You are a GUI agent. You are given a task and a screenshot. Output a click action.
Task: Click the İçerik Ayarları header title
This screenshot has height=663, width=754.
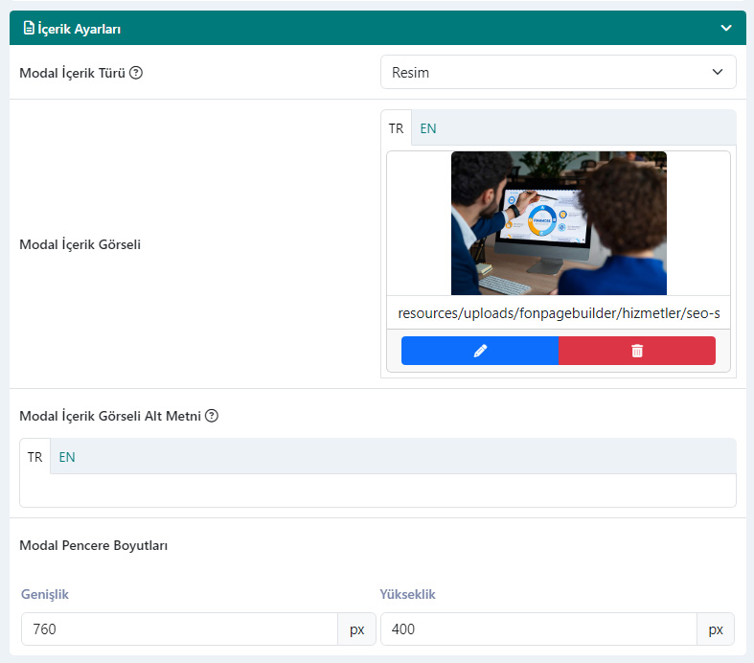click(x=79, y=29)
